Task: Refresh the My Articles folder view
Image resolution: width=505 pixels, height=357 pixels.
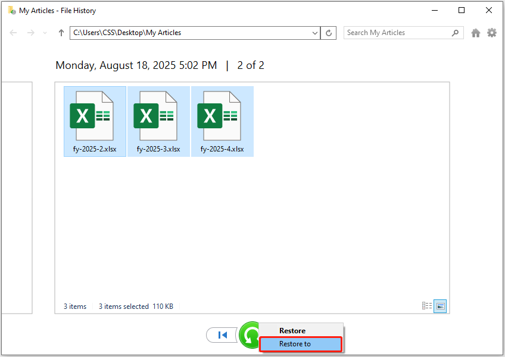Action: pyautogui.click(x=328, y=33)
